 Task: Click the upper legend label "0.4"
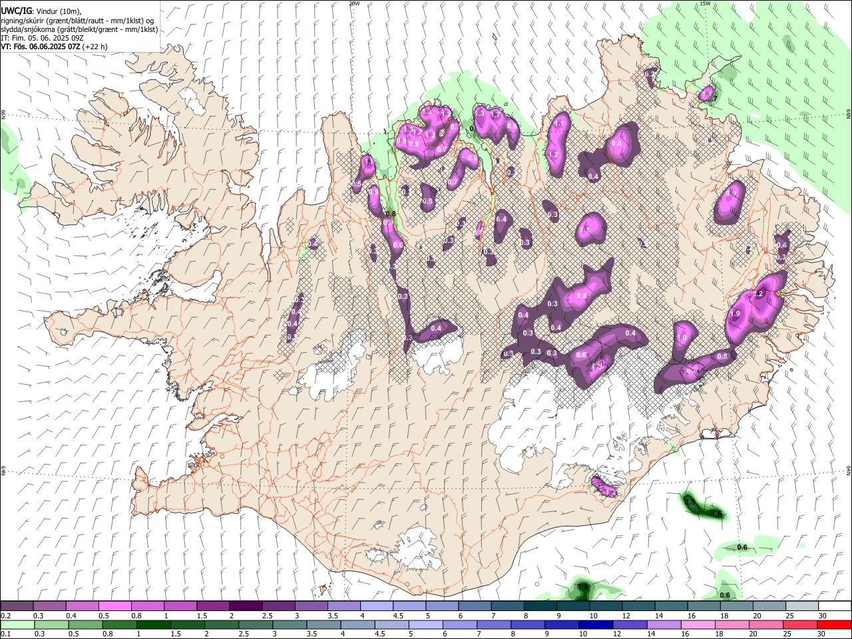click(x=71, y=616)
